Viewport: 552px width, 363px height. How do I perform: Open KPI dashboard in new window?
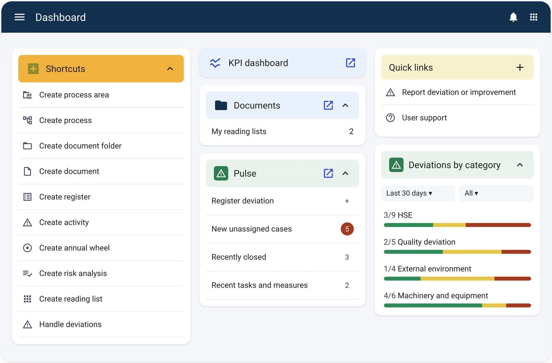pyautogui.click(x=351, y=63)
